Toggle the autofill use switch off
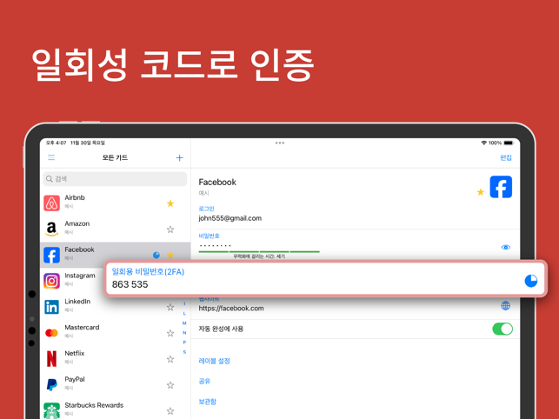 (502, 329)
